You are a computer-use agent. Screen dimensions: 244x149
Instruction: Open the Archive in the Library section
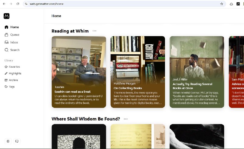13,80
